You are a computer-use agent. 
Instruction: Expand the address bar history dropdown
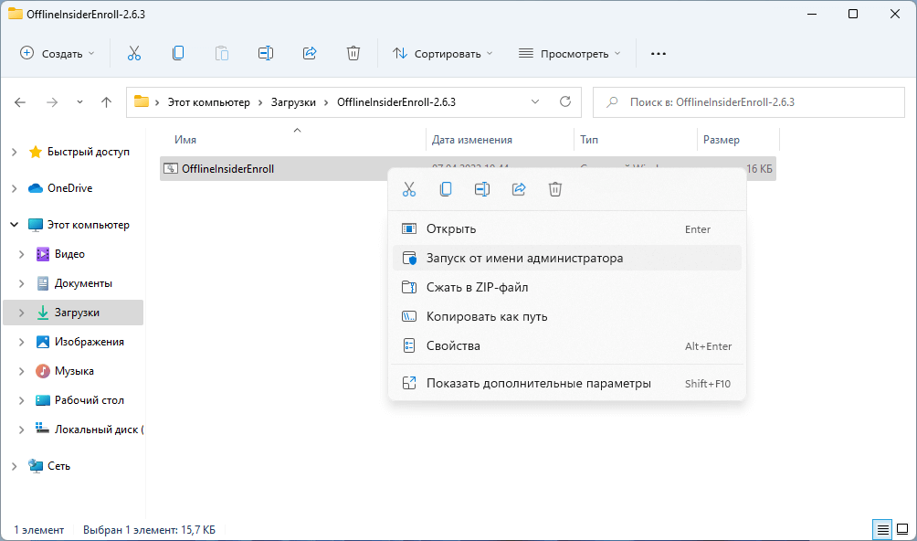click(535, 101)
